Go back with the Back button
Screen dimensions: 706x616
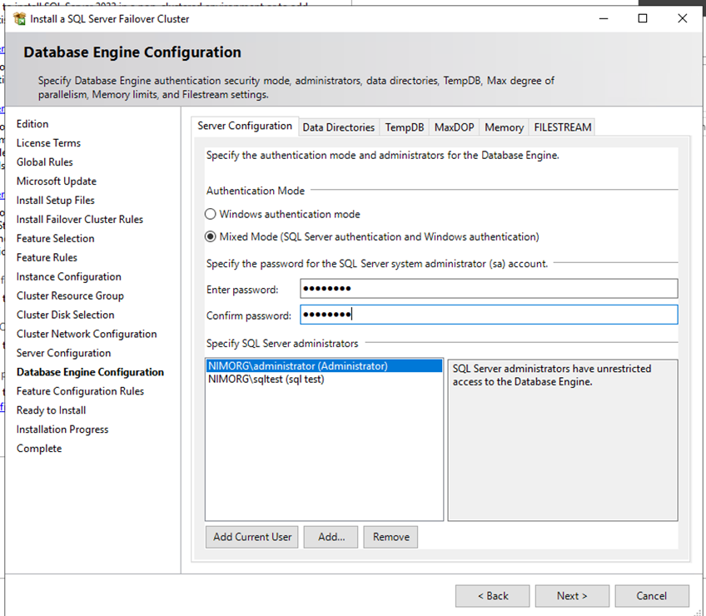[492, 596]
